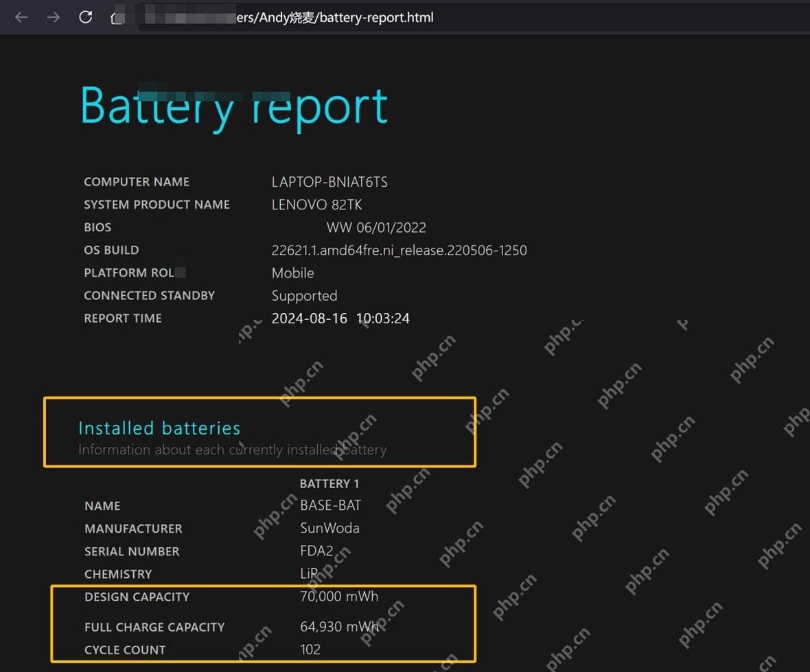
Task: Select full charge value 64,930 mWh
Action: pos(339,627)
